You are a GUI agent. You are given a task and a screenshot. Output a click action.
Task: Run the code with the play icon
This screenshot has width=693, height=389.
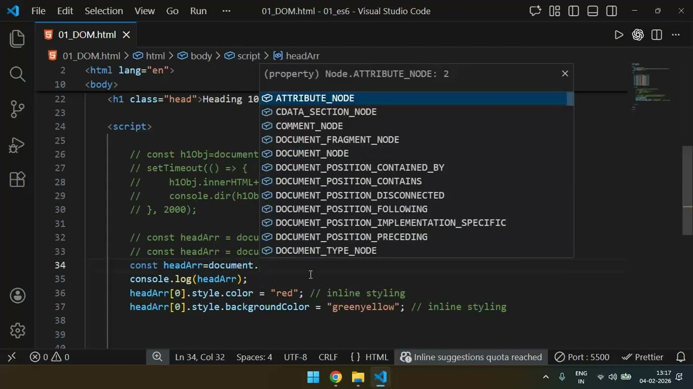click(x=619, y=35)
